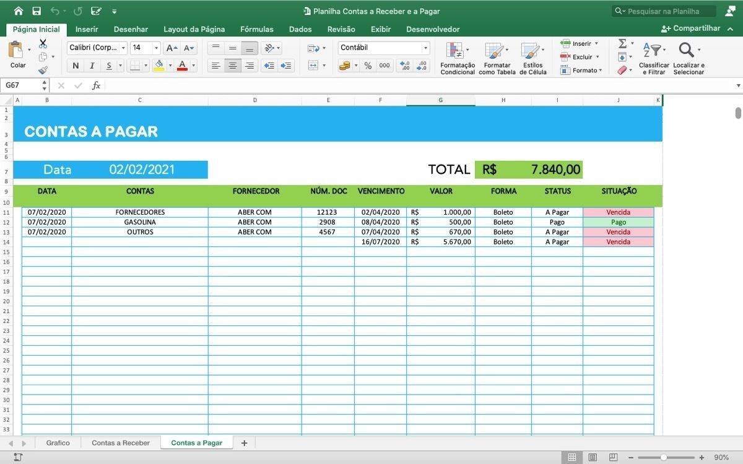The height and width of the screenshot is (464, 743).
Task: Decrease the font size
Action: pyautogui.click(x=189, y=48)
